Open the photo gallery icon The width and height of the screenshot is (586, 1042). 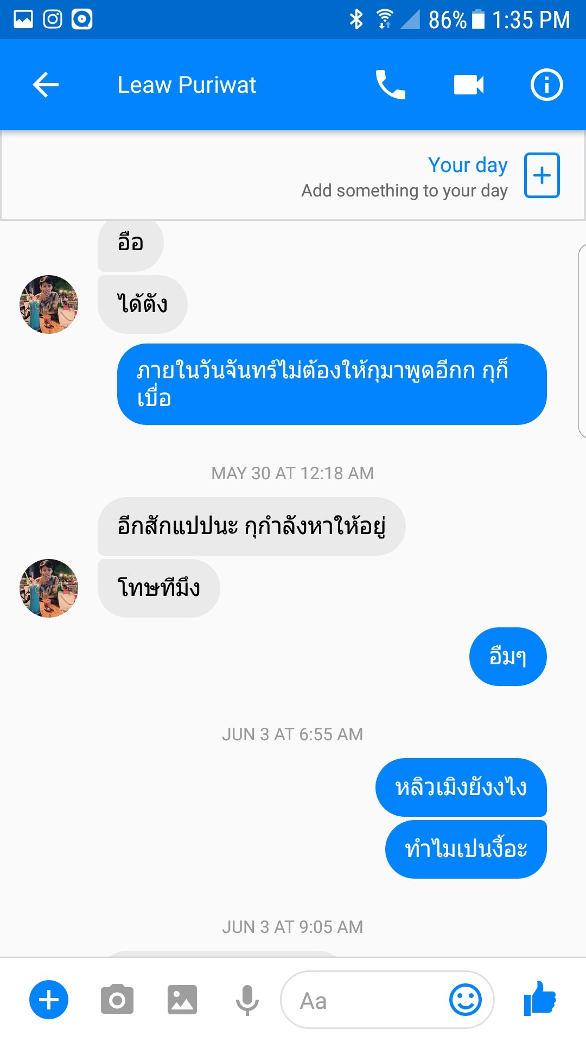182,1000
